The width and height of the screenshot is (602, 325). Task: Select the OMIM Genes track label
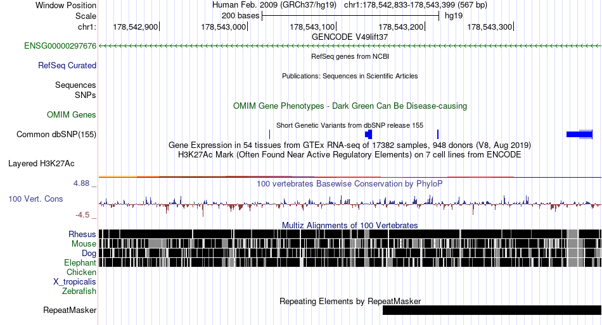tap(72, 114)
